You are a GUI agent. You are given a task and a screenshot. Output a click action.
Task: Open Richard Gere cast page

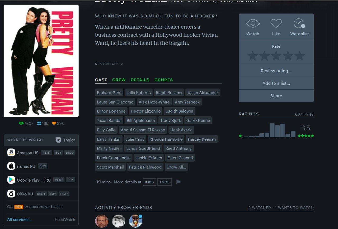109,92
